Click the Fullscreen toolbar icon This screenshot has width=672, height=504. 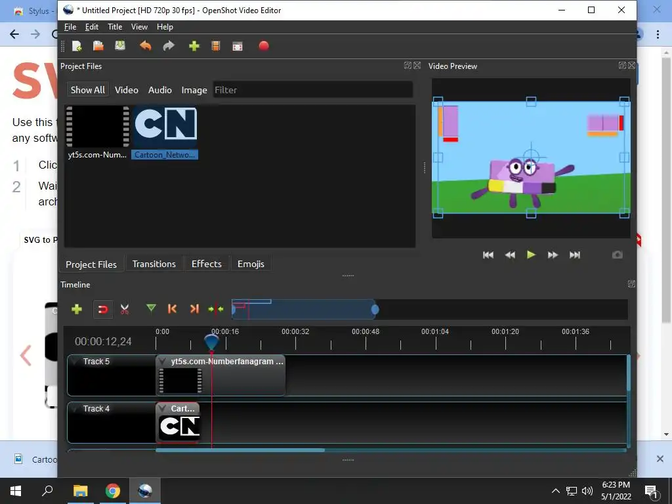(x=238, y=47)
